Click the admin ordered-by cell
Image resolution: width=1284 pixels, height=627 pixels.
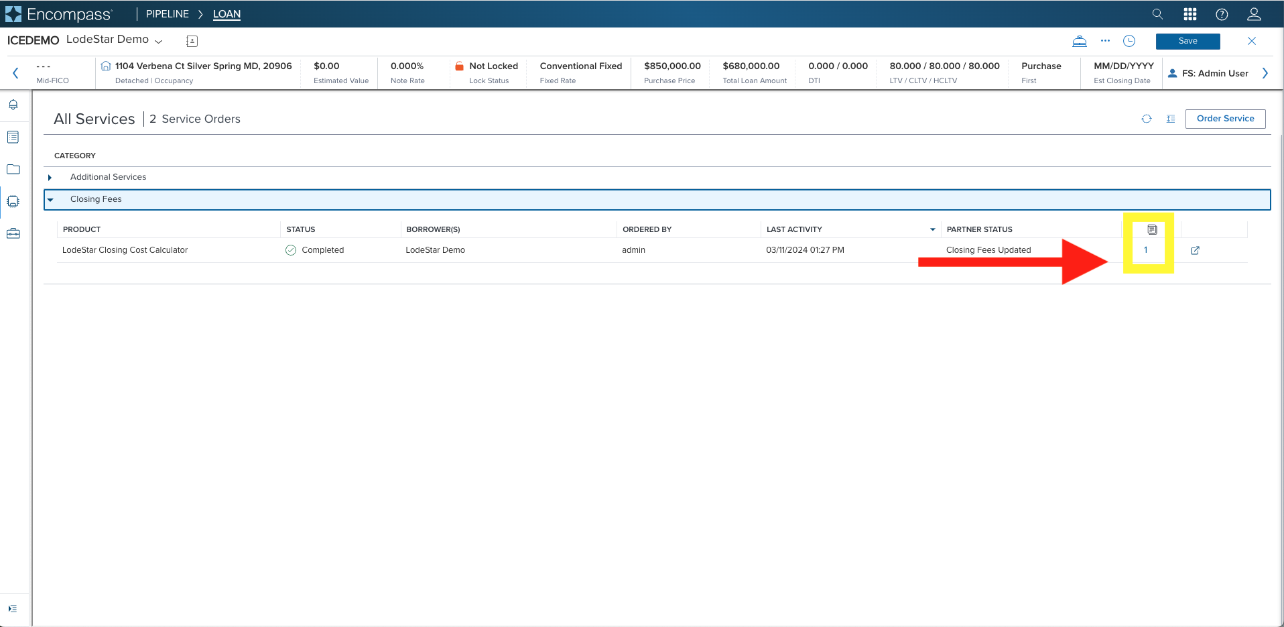[634, 250]
